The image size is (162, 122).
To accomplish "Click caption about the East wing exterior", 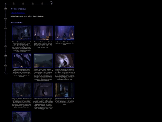I will point(22,73).
